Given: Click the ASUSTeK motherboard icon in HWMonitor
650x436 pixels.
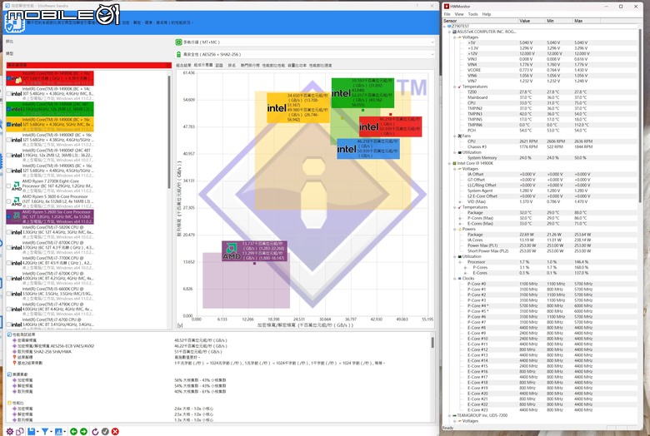Looking at the screenshot, I should 454,32.
